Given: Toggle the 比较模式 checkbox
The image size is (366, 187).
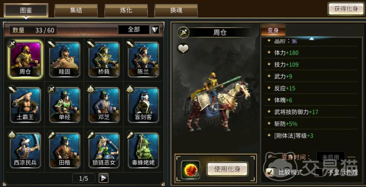Looking at the screenshot, I should 269,172.
